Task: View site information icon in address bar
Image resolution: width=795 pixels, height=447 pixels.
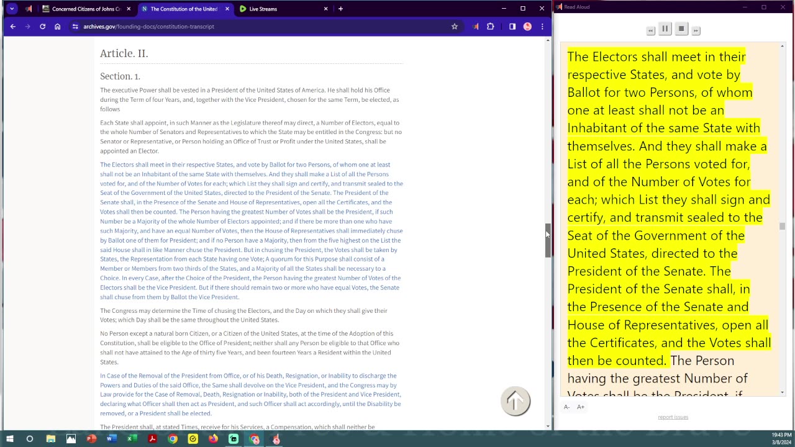Action: click(75, 26)
